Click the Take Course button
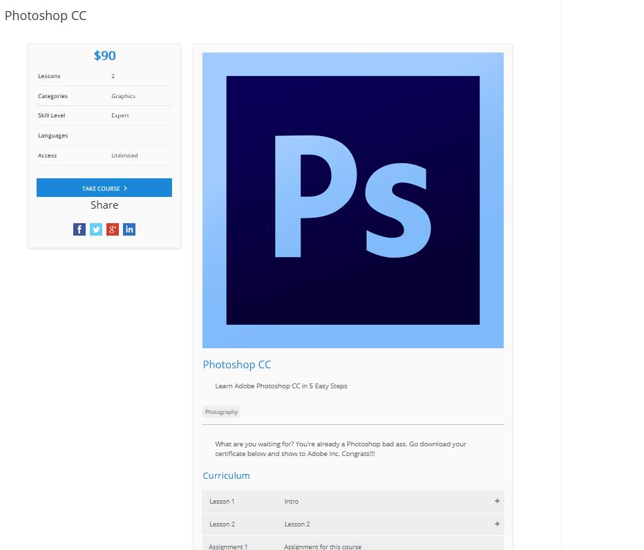This screenshot has height=550, width=644. click(x=104, y=188)
